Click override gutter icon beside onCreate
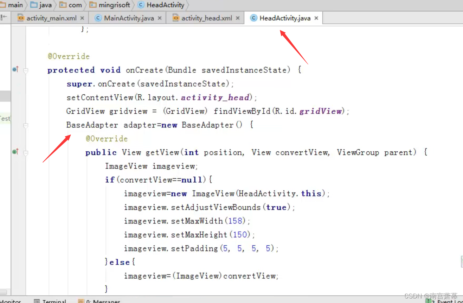Image resolution: width=463 pixels, height=303 pixels. (x=15, y=69)
